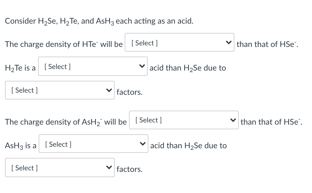The height and width of the screenshot is (193, 312).
Task: Open the H2Te acid comparison Select dropdown
Action: (93, 66)
